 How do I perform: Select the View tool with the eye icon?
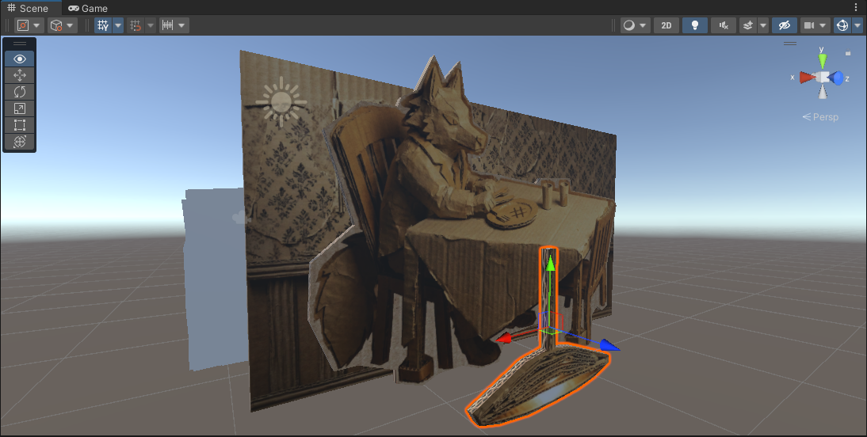pos(20,59)
